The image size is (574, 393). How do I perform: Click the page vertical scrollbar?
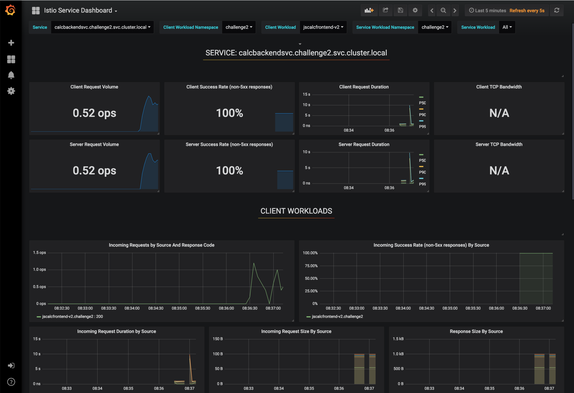[573, 111]
